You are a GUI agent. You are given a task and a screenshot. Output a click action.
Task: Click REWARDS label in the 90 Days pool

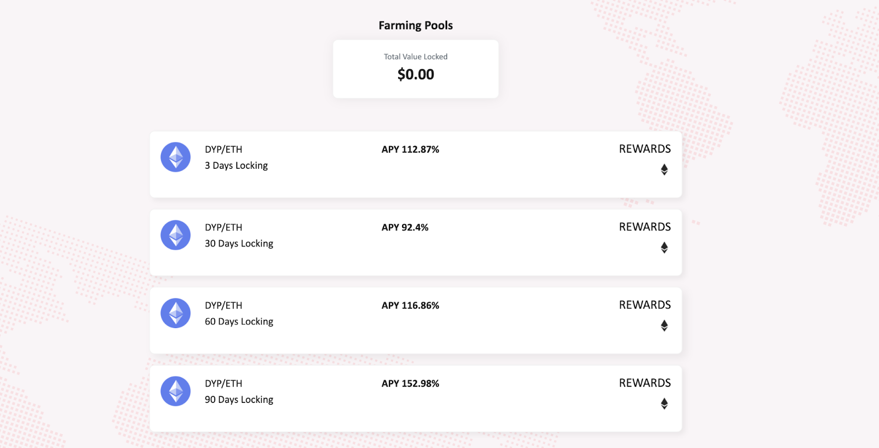(645, 383)
